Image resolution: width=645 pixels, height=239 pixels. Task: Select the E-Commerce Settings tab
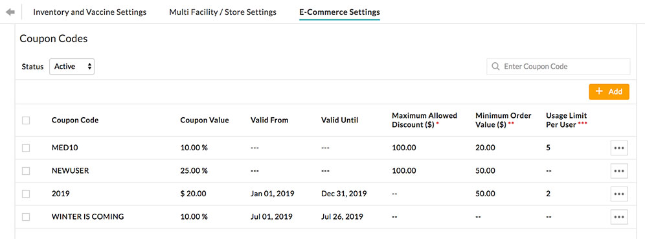click(x=339, y=12)
